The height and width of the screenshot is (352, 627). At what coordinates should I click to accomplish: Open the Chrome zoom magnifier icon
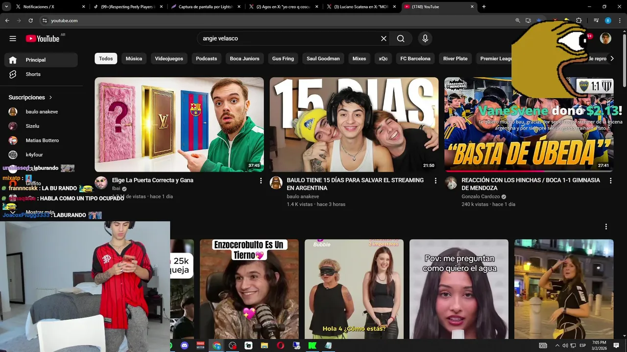pyautogui.click(x=518, y=21)
